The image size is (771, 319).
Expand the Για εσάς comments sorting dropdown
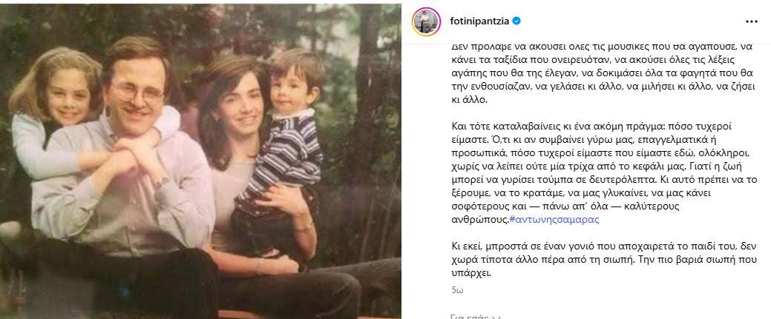coord(476,317)
